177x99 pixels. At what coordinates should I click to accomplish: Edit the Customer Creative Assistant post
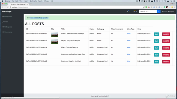157,62
